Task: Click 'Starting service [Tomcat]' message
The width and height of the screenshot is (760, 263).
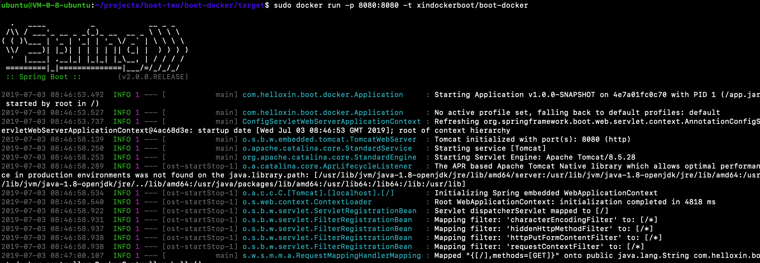Action: tap(490, 148)
